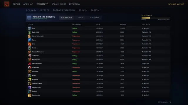This screenshot has width=188, height=105.
Task: Click the account avatar beside История игр аккаунта
Action: [x=29, y=17]
